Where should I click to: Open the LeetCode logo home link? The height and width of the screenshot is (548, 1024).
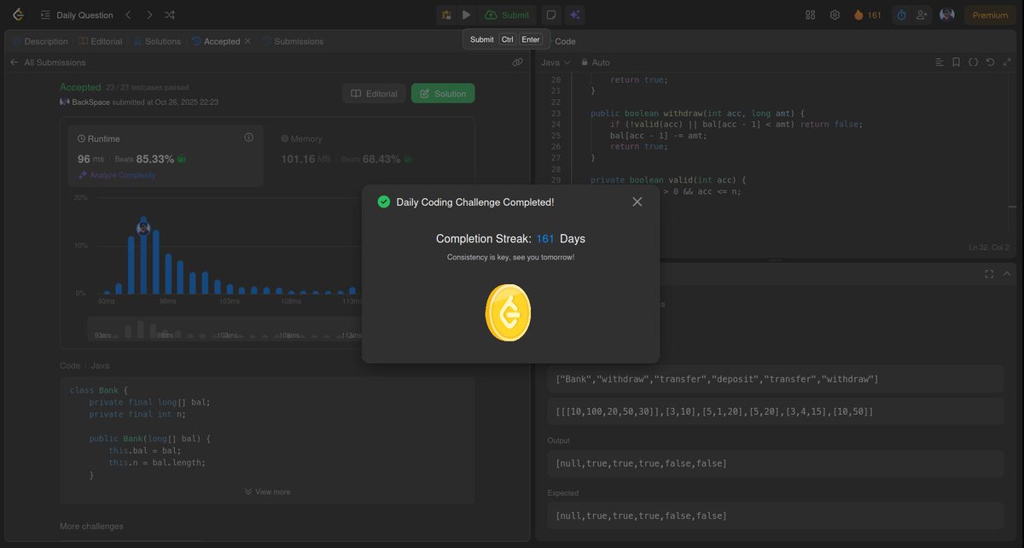click(18, 15)
